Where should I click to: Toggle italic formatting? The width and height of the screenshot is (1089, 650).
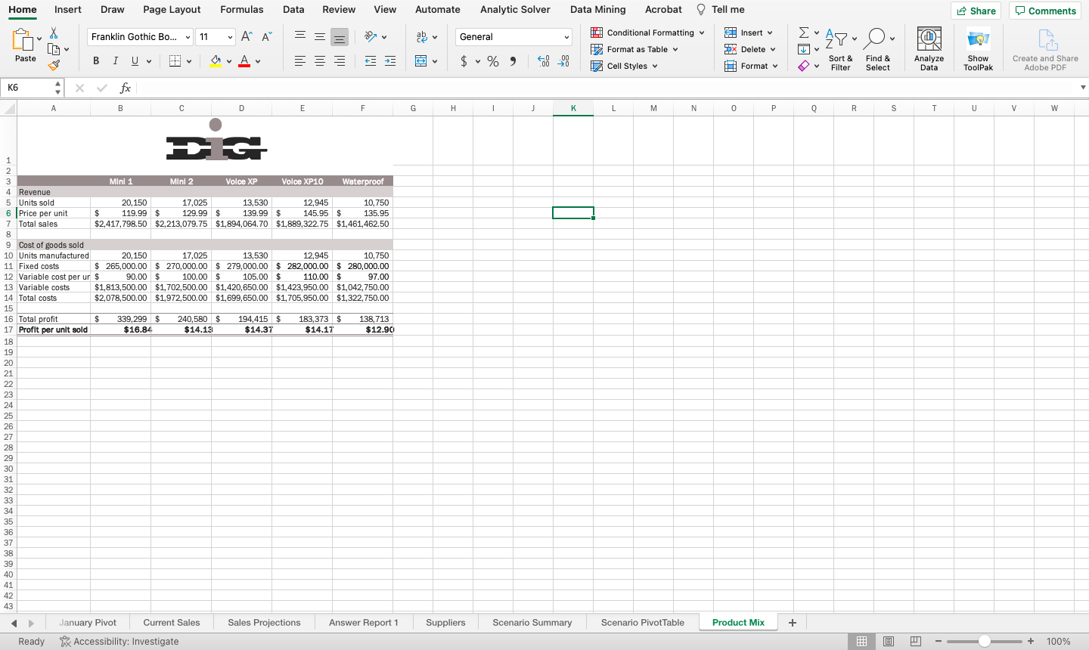click(114, 60)
